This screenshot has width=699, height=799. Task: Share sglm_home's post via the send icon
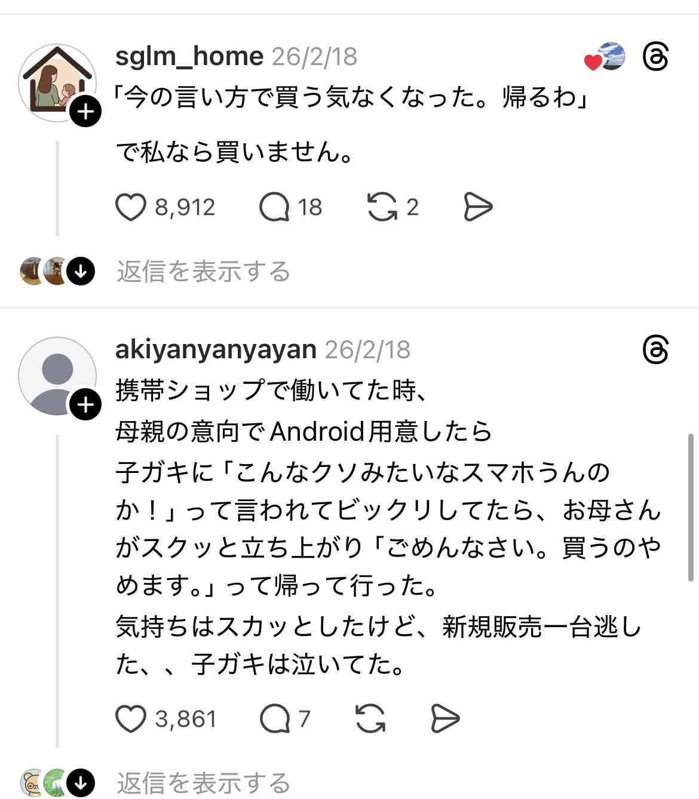click(x=477, y=206)
